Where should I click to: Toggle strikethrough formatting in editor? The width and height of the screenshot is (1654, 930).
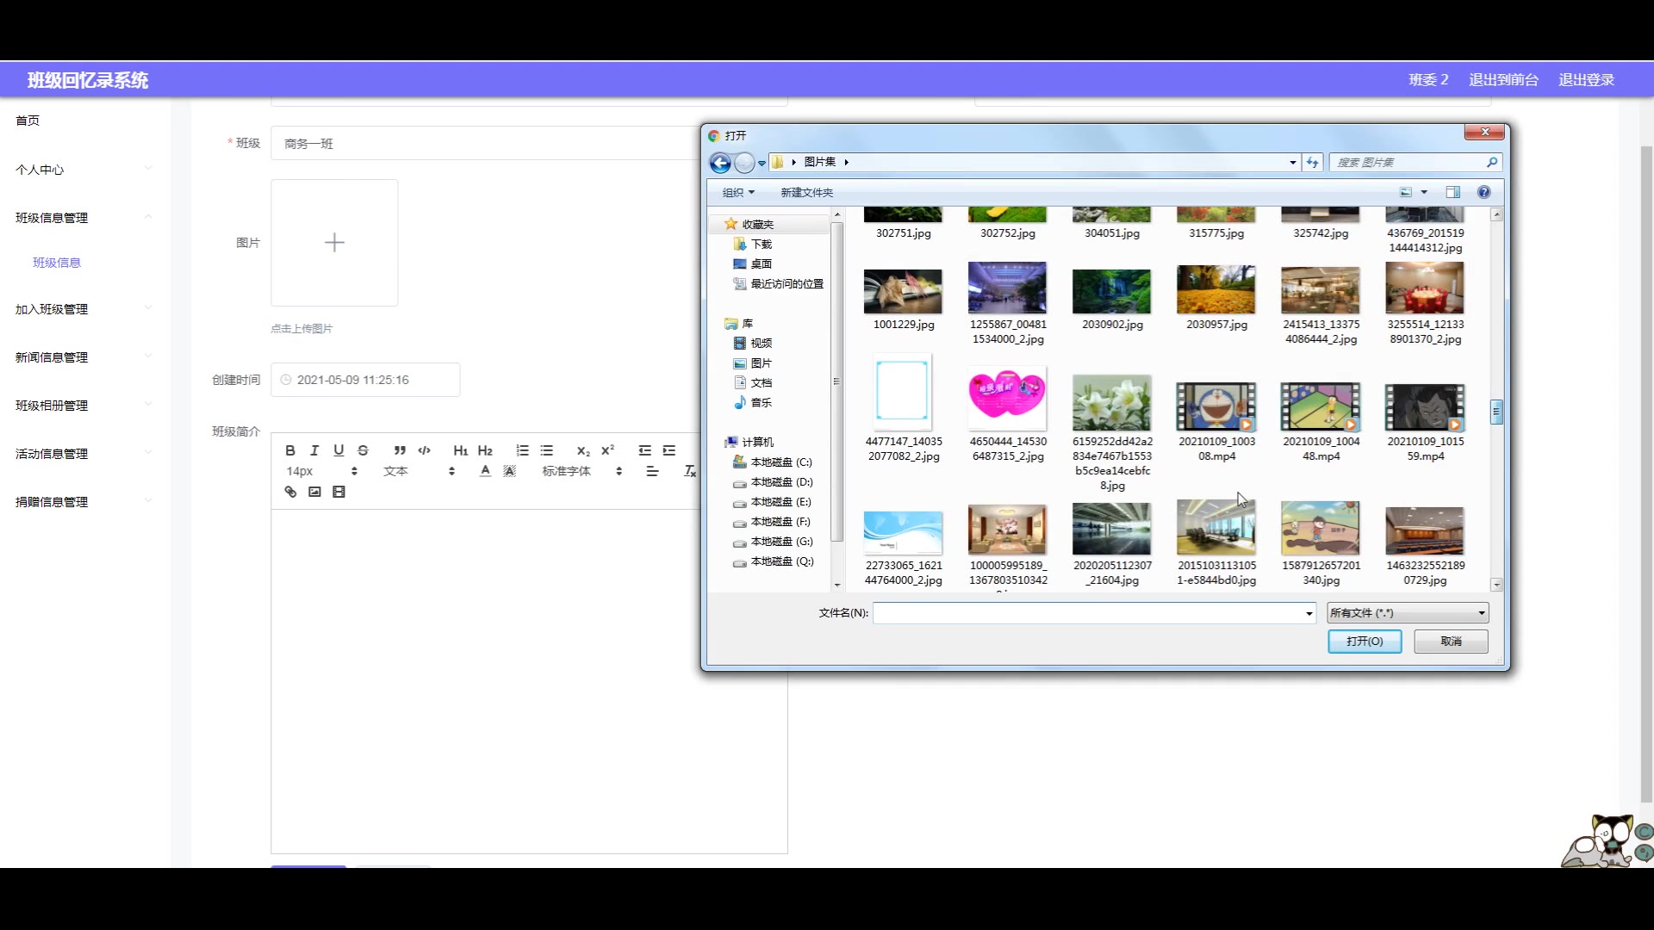(363, 450)
